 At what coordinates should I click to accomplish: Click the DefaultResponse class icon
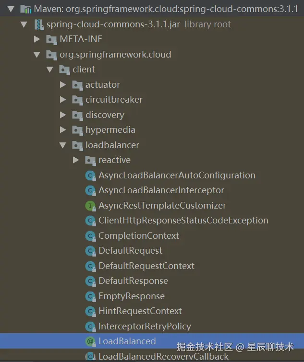coord(90,281)
